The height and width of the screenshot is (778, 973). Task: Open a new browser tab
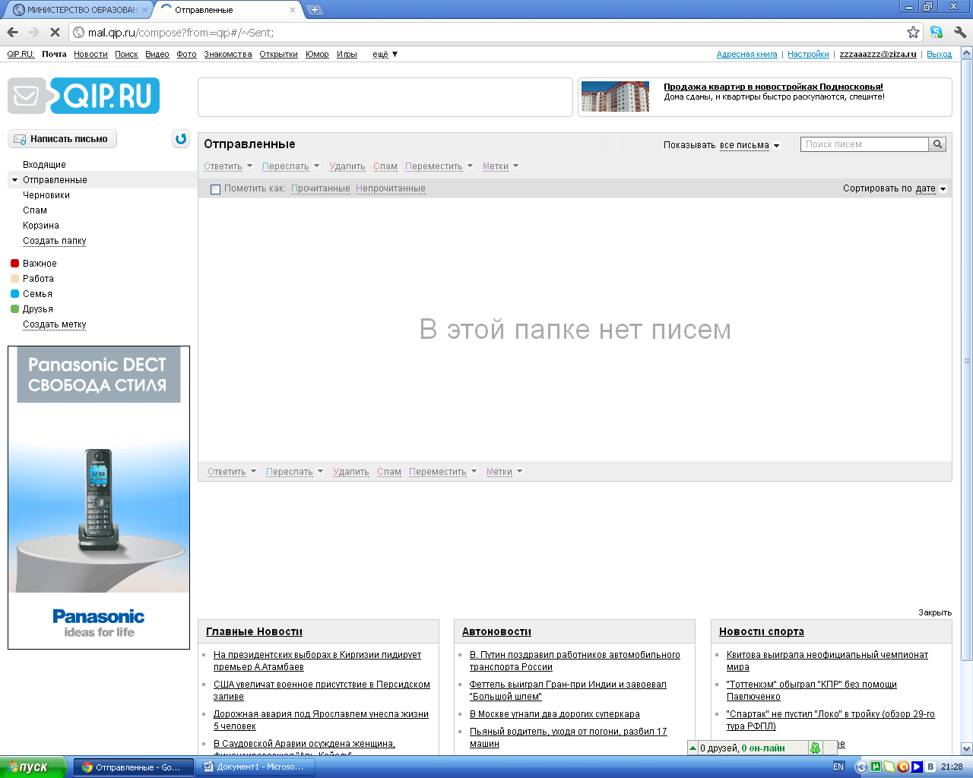click(315, 10)
